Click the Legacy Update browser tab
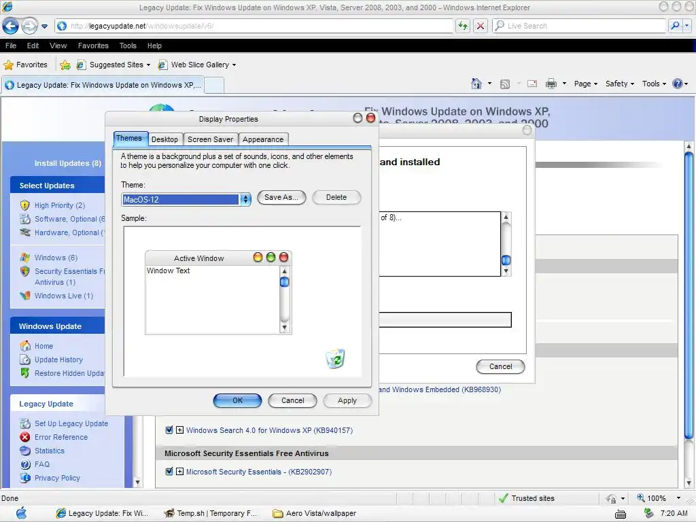Viewport: 696px width, 522px height. coord(103,85)
